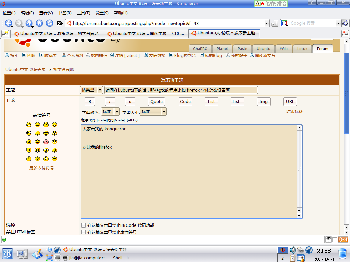Insert the lightbulb idea emoticon

pos(46,159)
